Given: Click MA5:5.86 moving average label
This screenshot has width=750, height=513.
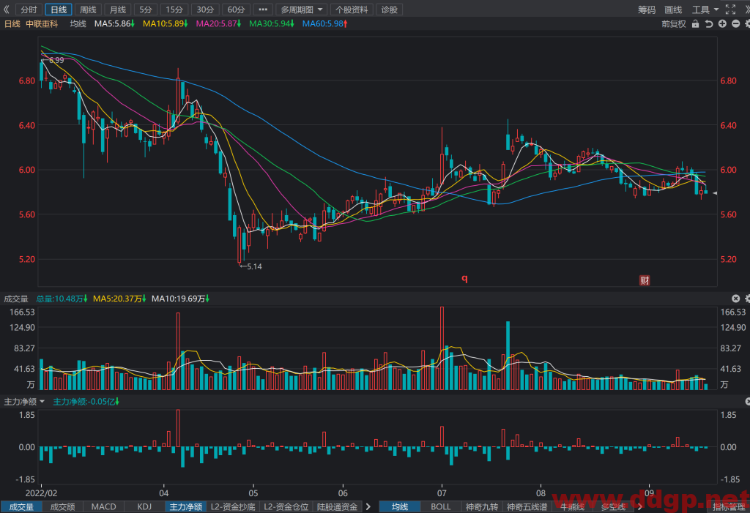Looking at the screenshot, I should 114,23.
